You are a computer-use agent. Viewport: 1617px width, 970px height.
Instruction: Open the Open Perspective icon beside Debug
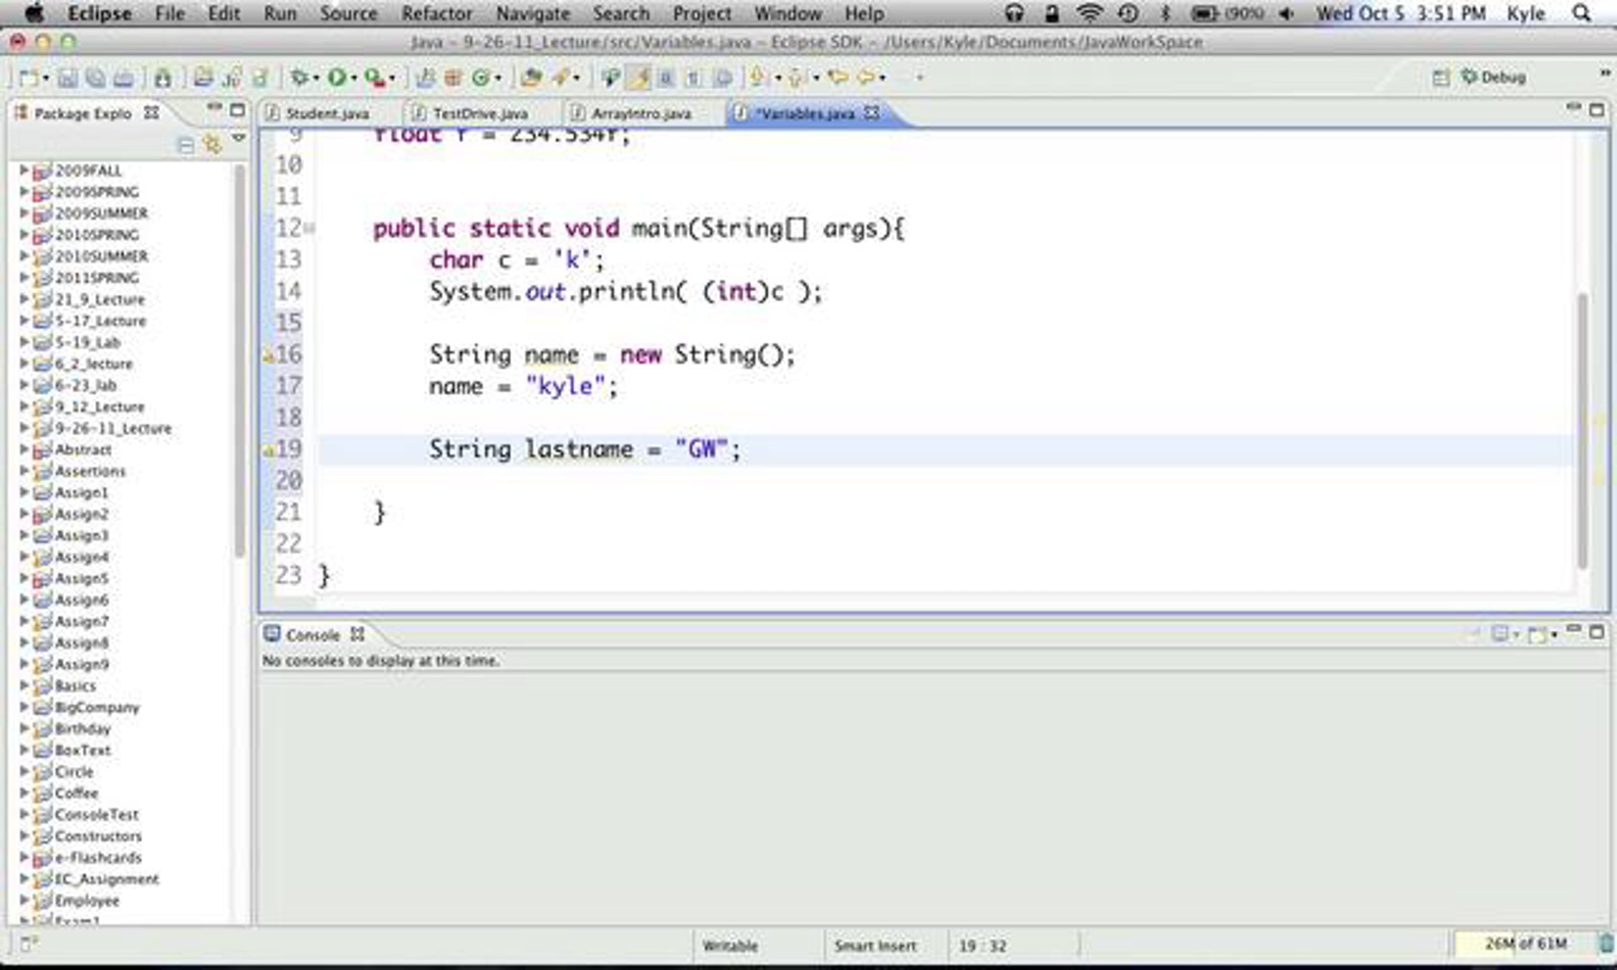click(1440, 77)
